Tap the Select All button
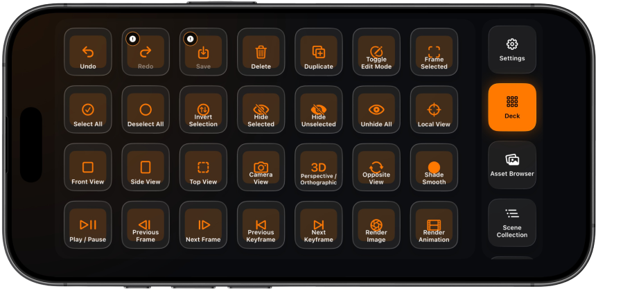Viewport: 632px width, 291px height. tap(88, 109)
